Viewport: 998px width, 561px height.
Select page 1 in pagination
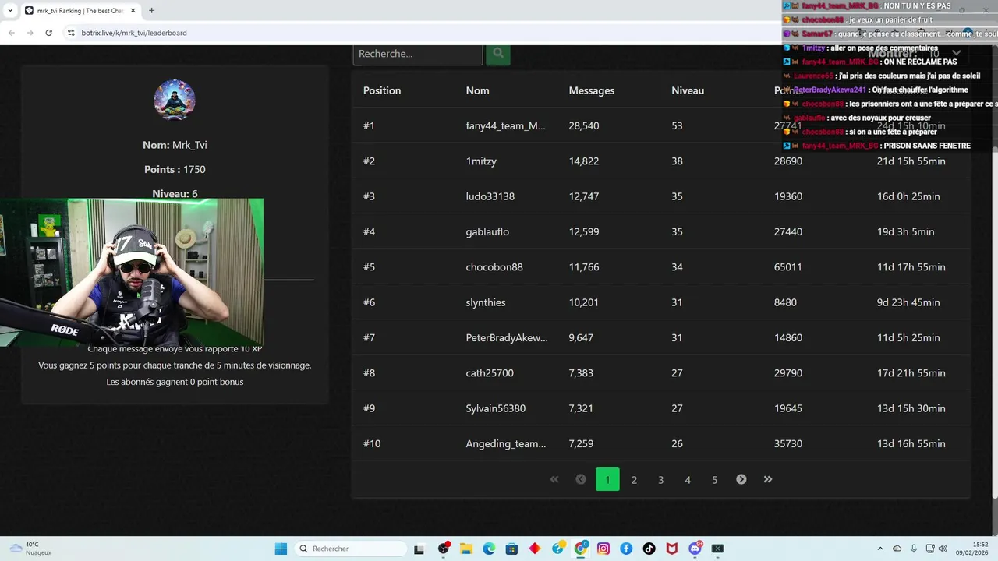pos(607,479)
